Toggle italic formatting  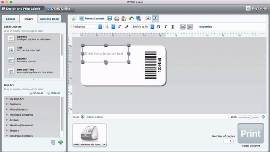tap(166, 27)
